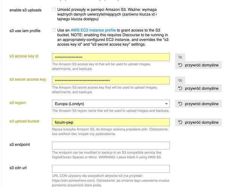
Task: Click undo icon in access key id reset button
Action: 180,65
